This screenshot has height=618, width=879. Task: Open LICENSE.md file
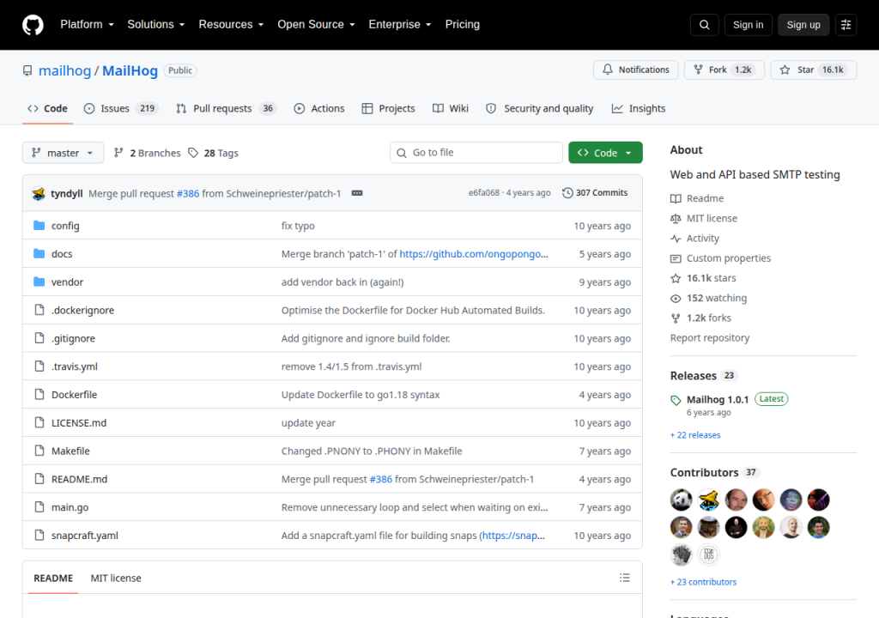pyautogui.click(x=79, y=423)
